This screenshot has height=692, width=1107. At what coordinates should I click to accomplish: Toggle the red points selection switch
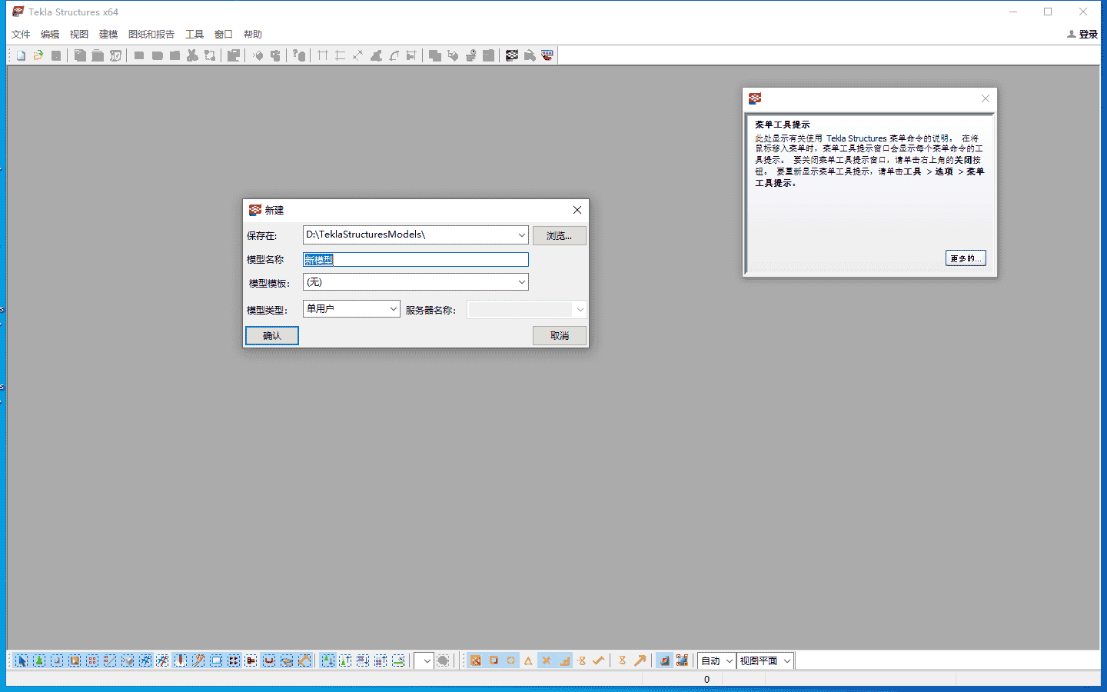pos(92,660)
